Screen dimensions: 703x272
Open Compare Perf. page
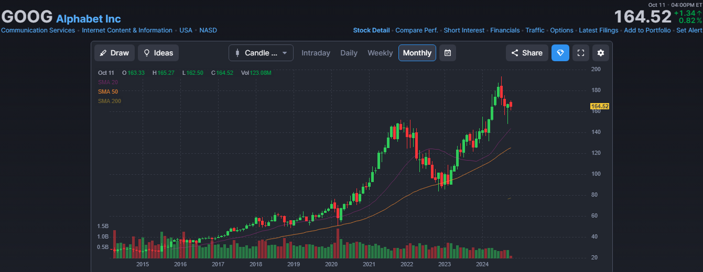click(417, 30)
